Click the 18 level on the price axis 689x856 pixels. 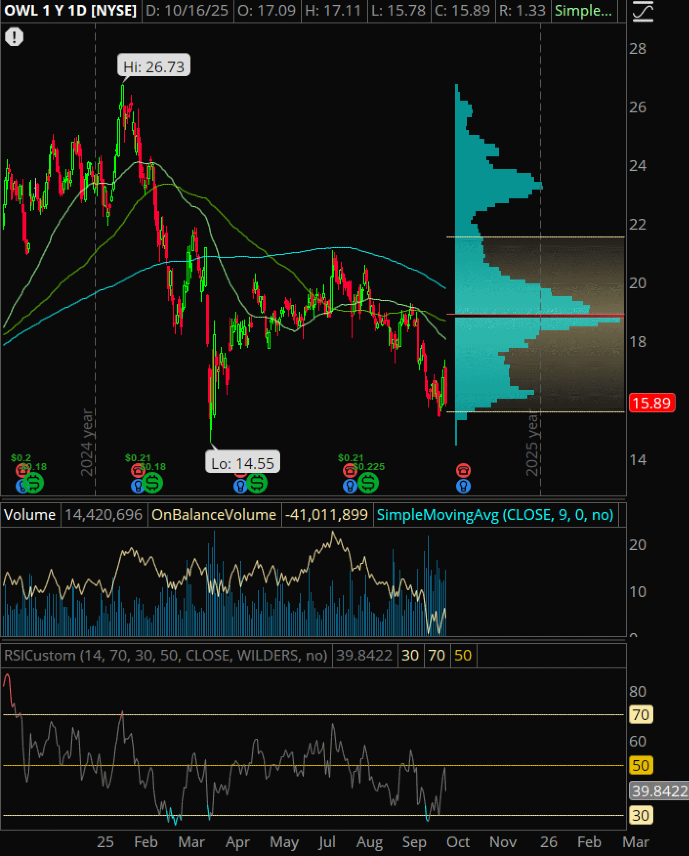(x=638, y=342)
